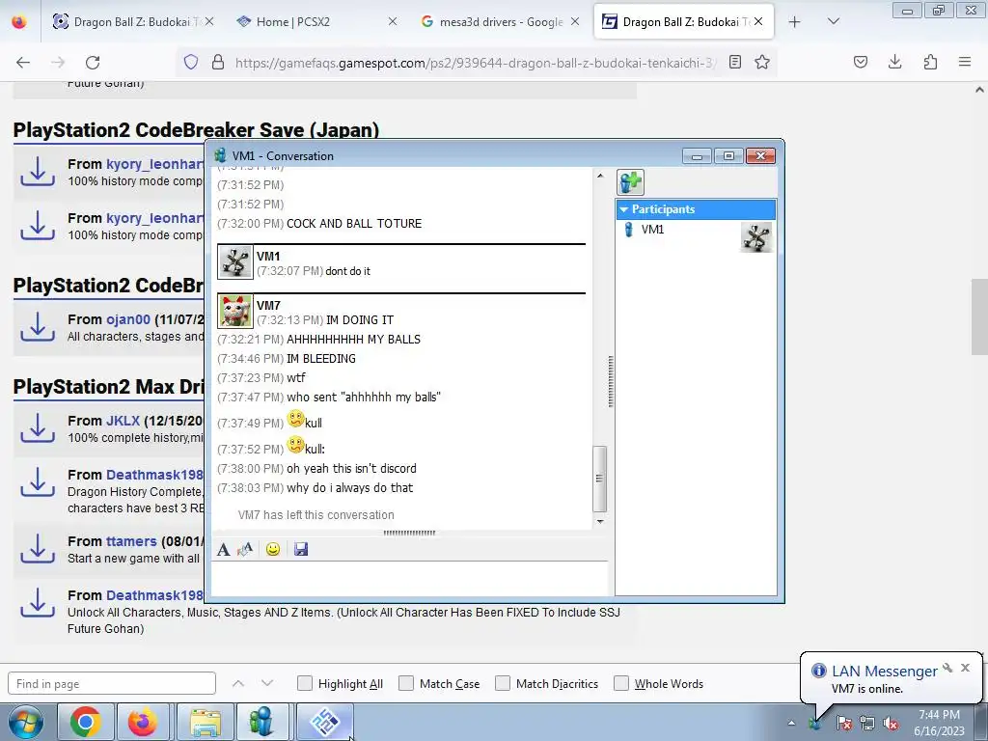Check the Highlight All checkbox
The image size is (988, 741).
click(304, 683)
